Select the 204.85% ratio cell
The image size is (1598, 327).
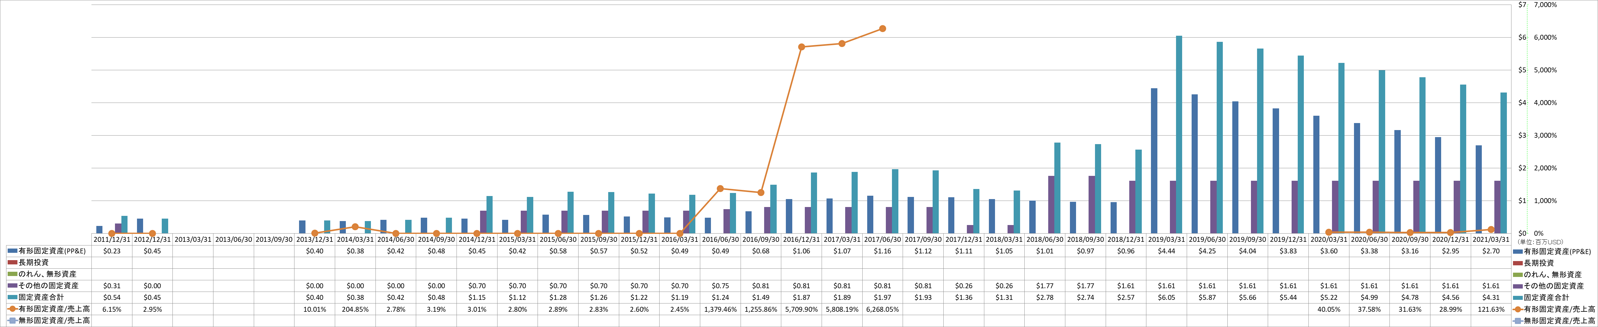[x=355, y=309]
